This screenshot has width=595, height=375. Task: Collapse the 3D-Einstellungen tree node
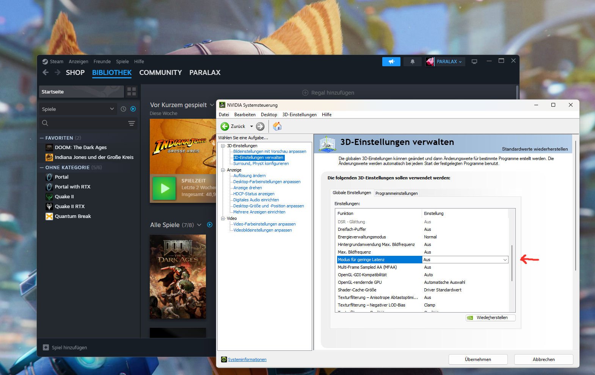pos(223,146)
